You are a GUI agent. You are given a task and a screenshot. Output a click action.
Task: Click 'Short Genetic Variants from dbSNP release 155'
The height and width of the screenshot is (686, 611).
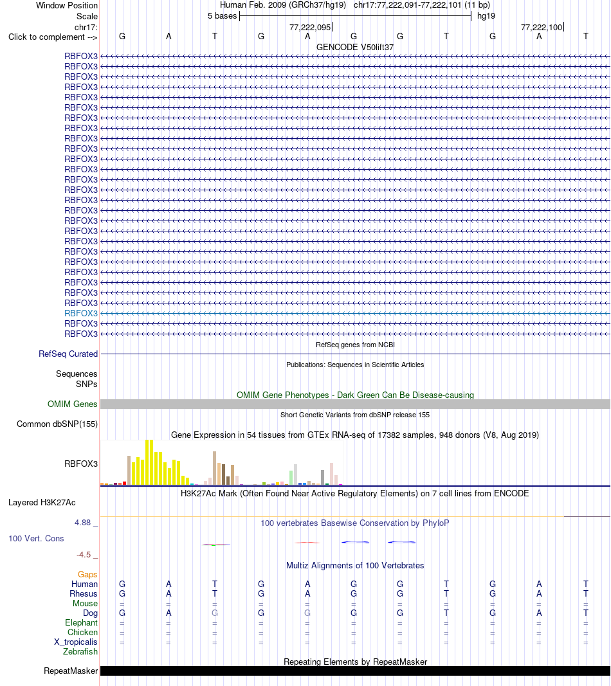click(355, 415)
